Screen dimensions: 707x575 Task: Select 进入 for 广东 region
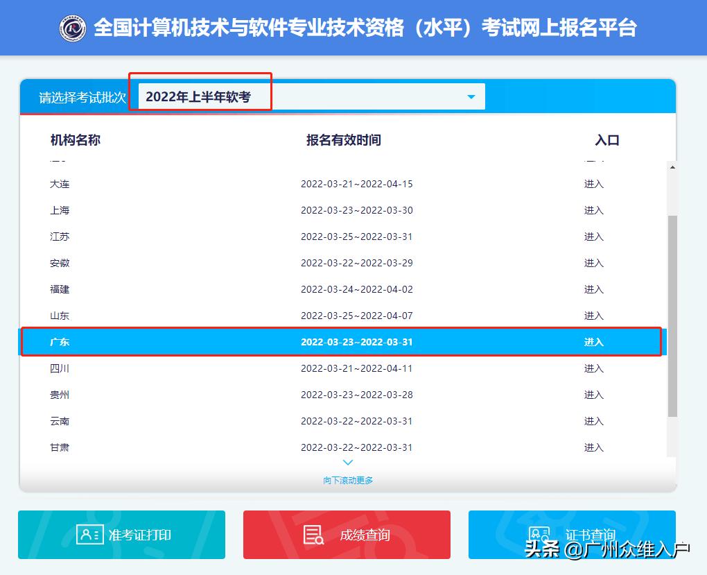pyautogui.click(x=593, y=341)
